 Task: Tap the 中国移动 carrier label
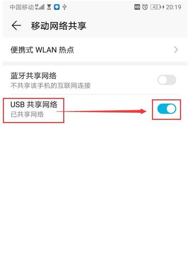click(x=22, y=7)
